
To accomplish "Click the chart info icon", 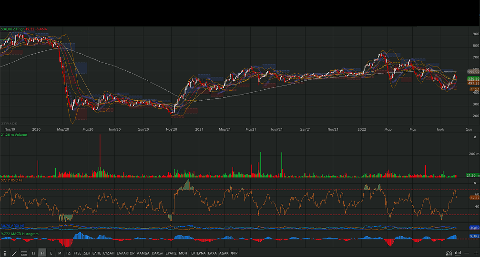I will click(x=5, y=253).
